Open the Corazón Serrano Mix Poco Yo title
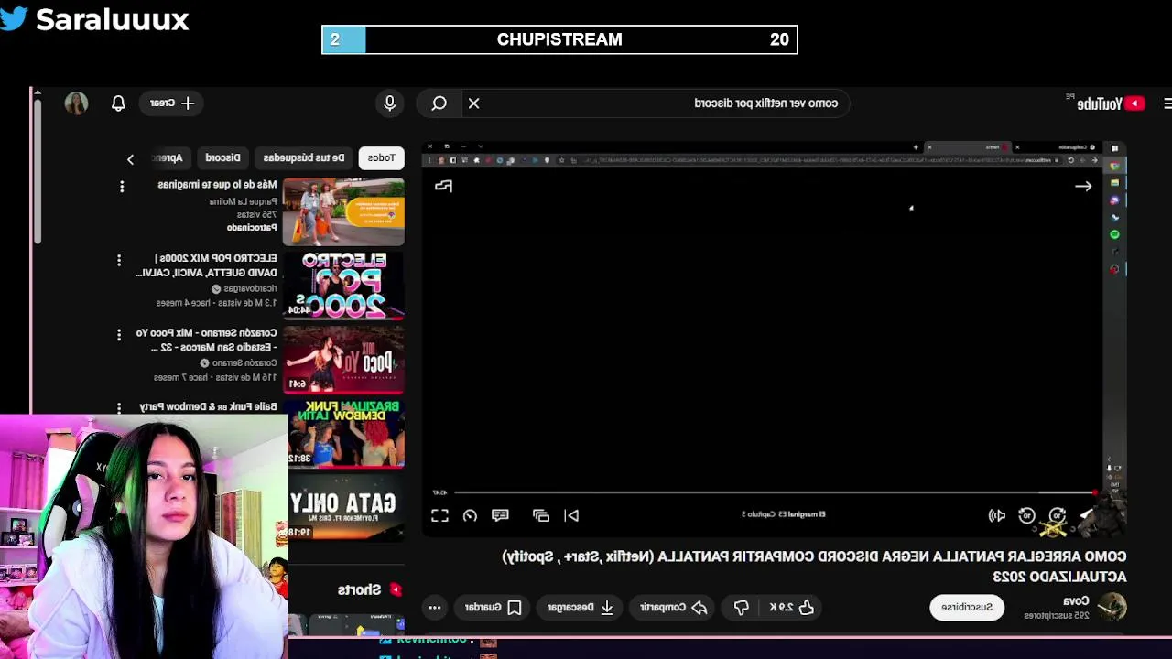Viewport: 1172px width, 659px height. [206, 340]
